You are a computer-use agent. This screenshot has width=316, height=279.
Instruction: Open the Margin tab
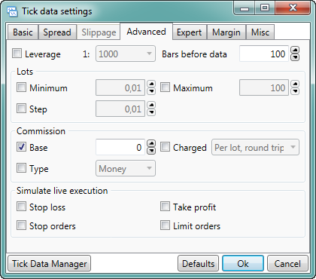226,32
